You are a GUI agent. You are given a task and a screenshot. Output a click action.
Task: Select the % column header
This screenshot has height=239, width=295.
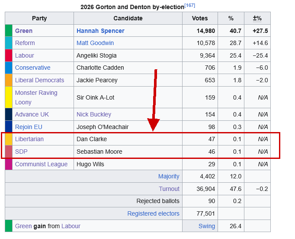231,18
